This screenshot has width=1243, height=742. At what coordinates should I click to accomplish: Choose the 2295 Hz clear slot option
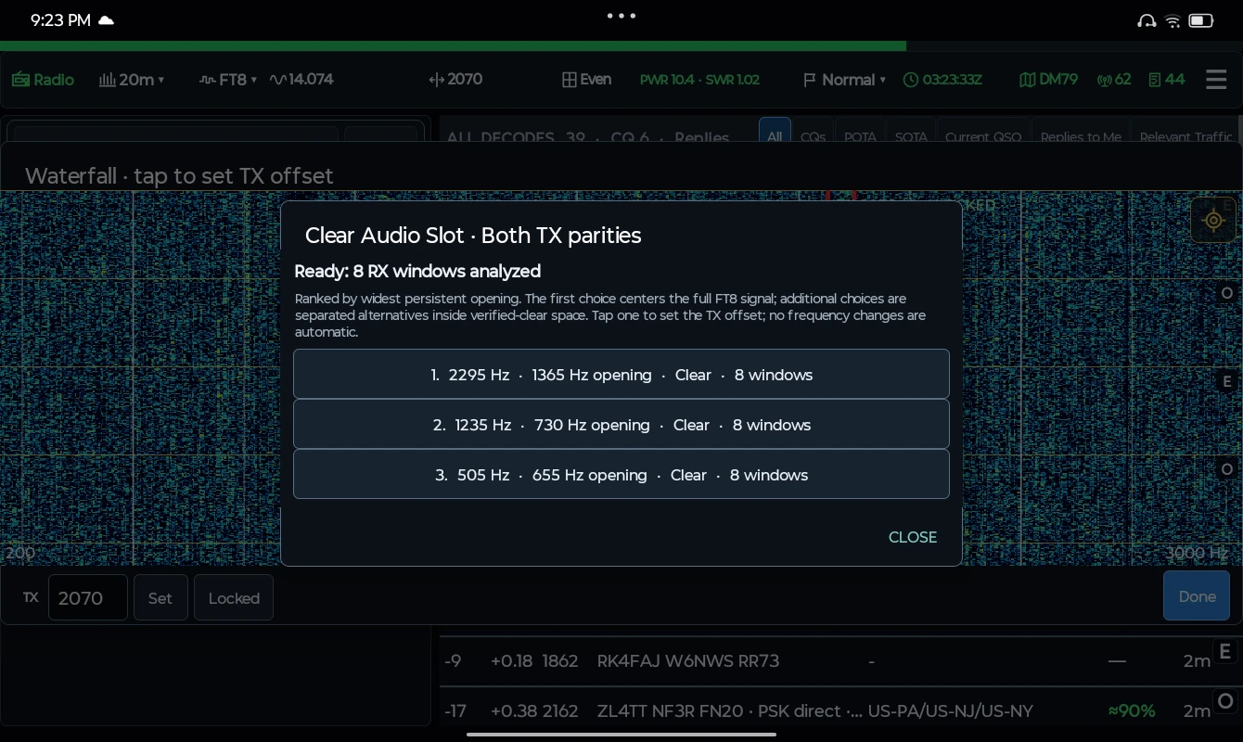621,374
